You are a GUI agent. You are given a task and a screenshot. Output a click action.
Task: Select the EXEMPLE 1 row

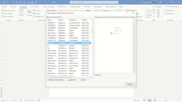[x=69, y=23]
